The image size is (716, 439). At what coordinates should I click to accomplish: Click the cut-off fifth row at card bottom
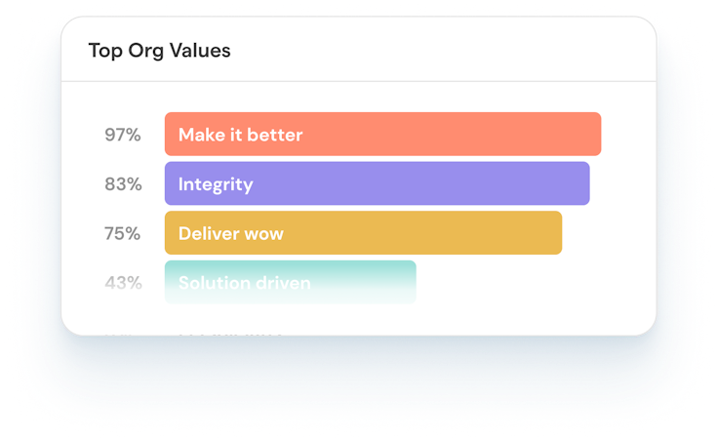(193, 334)
